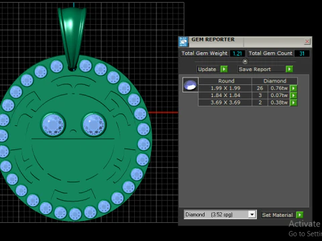Click the Round column header

(226, 81)
